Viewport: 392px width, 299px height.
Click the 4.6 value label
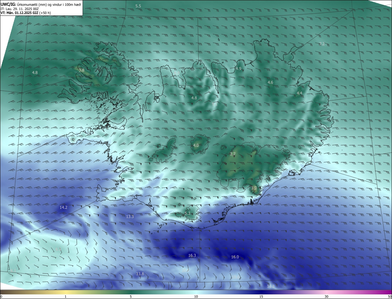pos(270,83)
